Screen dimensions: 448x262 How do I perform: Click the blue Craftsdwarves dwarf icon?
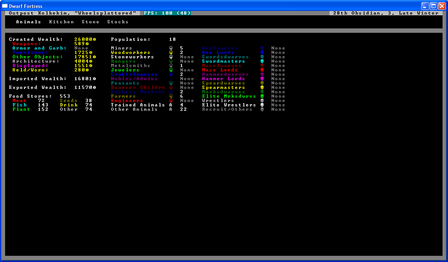tap(171, 74)
